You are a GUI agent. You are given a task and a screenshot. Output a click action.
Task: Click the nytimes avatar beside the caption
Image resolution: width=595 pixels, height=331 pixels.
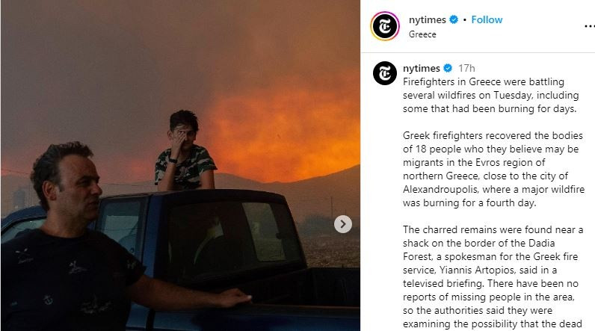click(x=385, y=73)
